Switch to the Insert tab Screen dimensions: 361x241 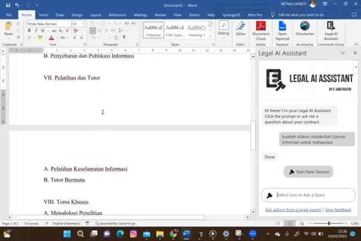pos(43,14)
